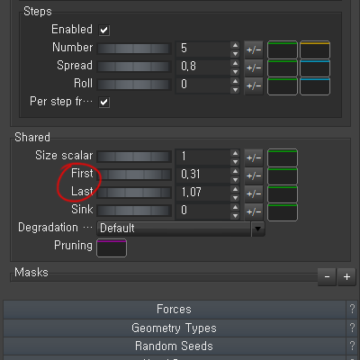The width and height of the screenshot is (360, 360).
Task: Increase Size scalar with up arrow
Action: point(235,153)
